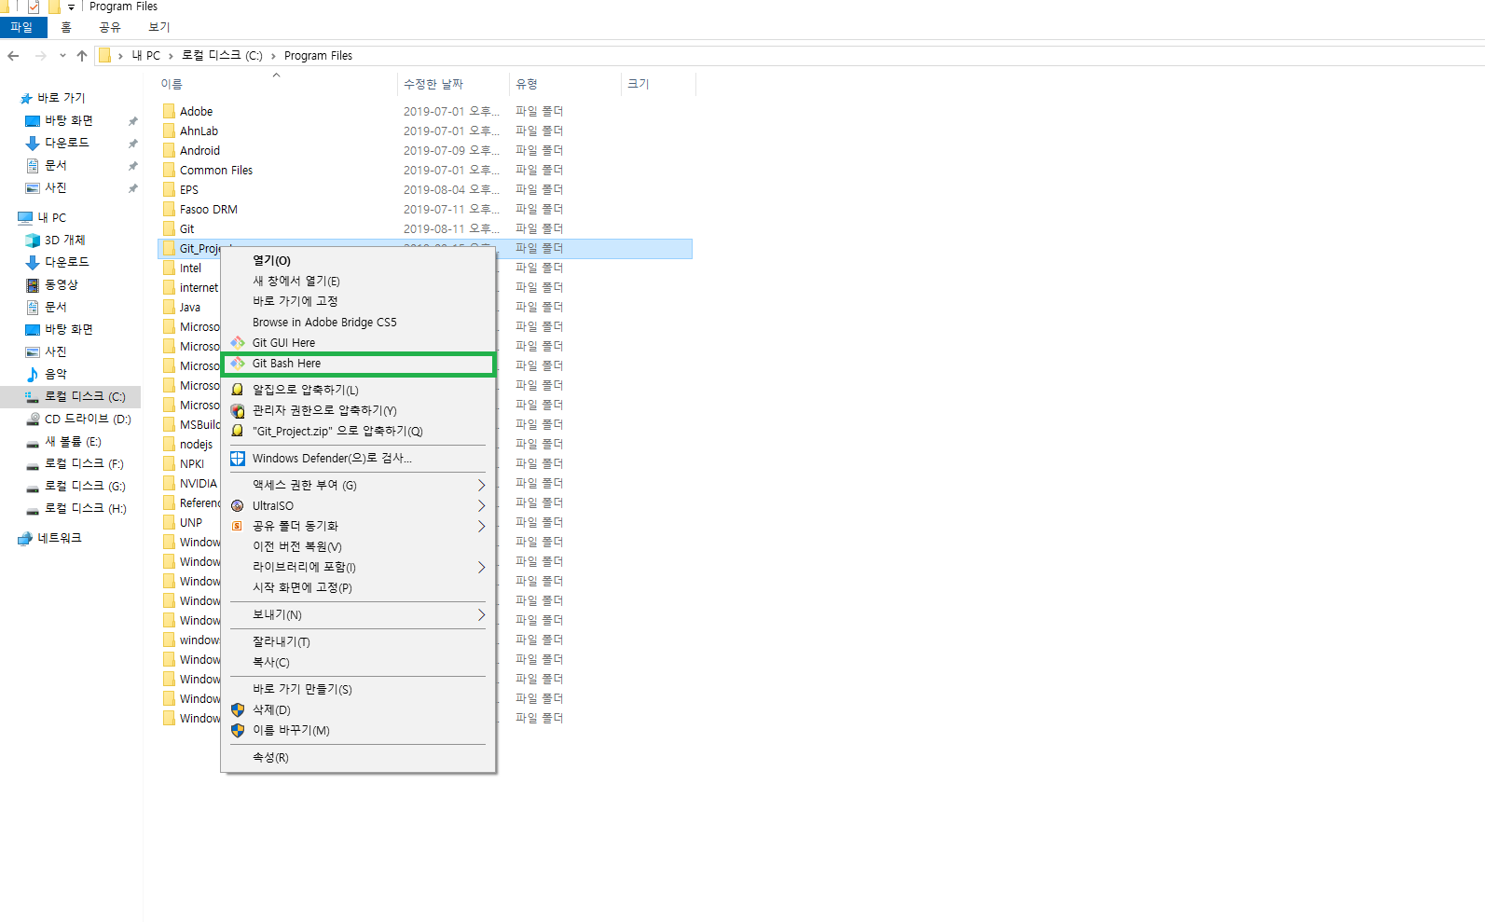This screenshot has width=1485, height=922.
Task: Click the checkmark properties icon in title bar
Action: click(x=34, y=7)
